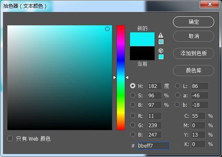Click the left hue slider arrow

114,77
